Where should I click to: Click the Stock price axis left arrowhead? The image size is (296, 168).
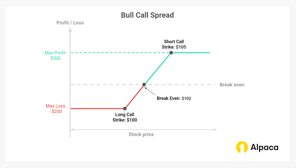[72, 129]
